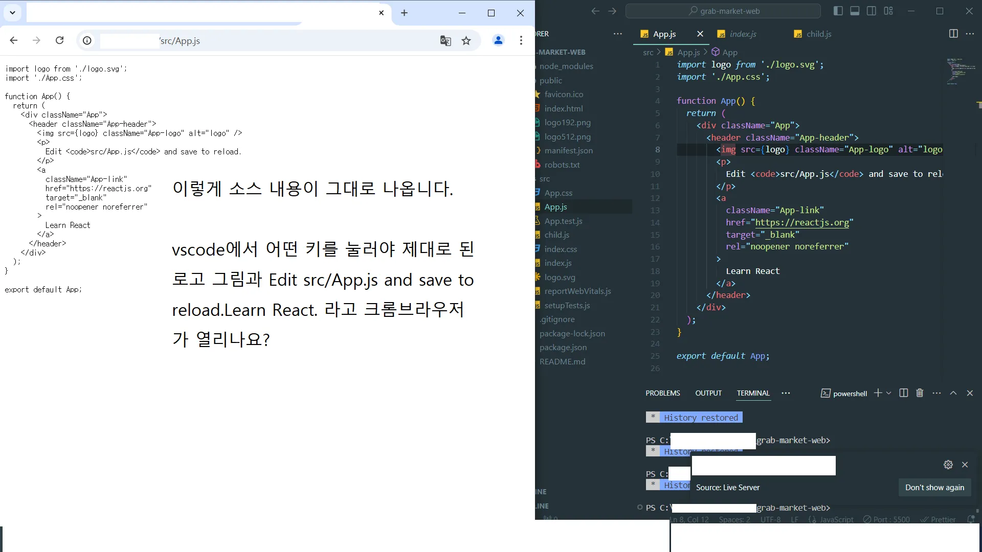Viewport: 982px width, 552px height.
Task: Open Customize Layout icon in VS Code
Action: coord(888,11)
